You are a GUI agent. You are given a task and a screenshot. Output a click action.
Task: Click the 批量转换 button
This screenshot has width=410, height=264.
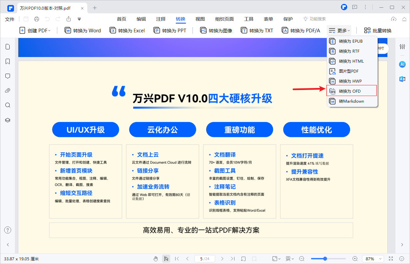coord(377,30)
